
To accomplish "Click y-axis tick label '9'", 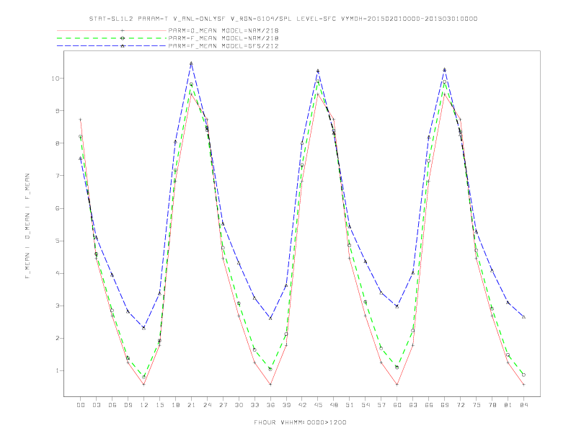I will coord(57,111).
